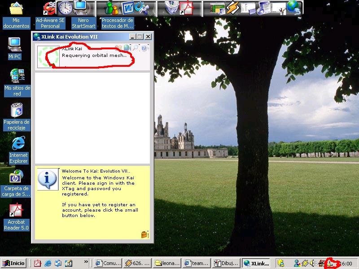Screen dimensions: 359x269
Task: Maximize the XLink Kai window
Action: click(x=140, y=37)
